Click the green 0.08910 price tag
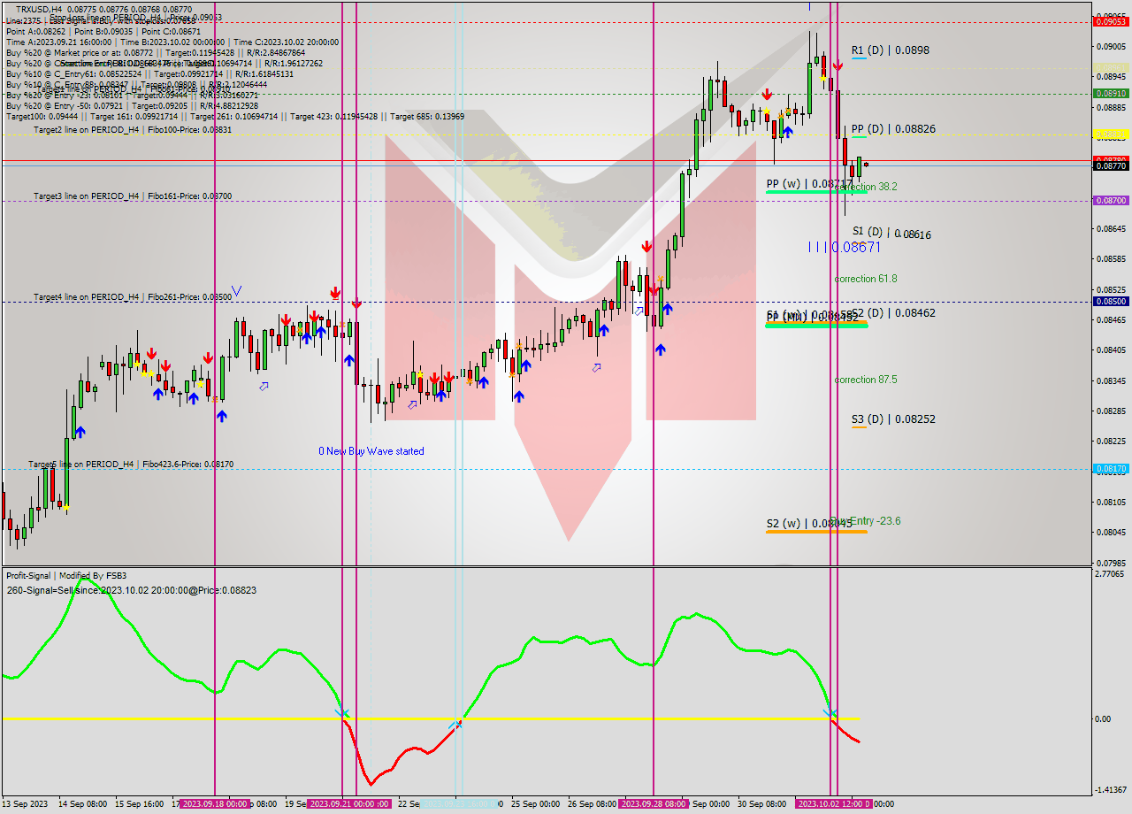1132x814 pixels. (x=1111, y=92)
